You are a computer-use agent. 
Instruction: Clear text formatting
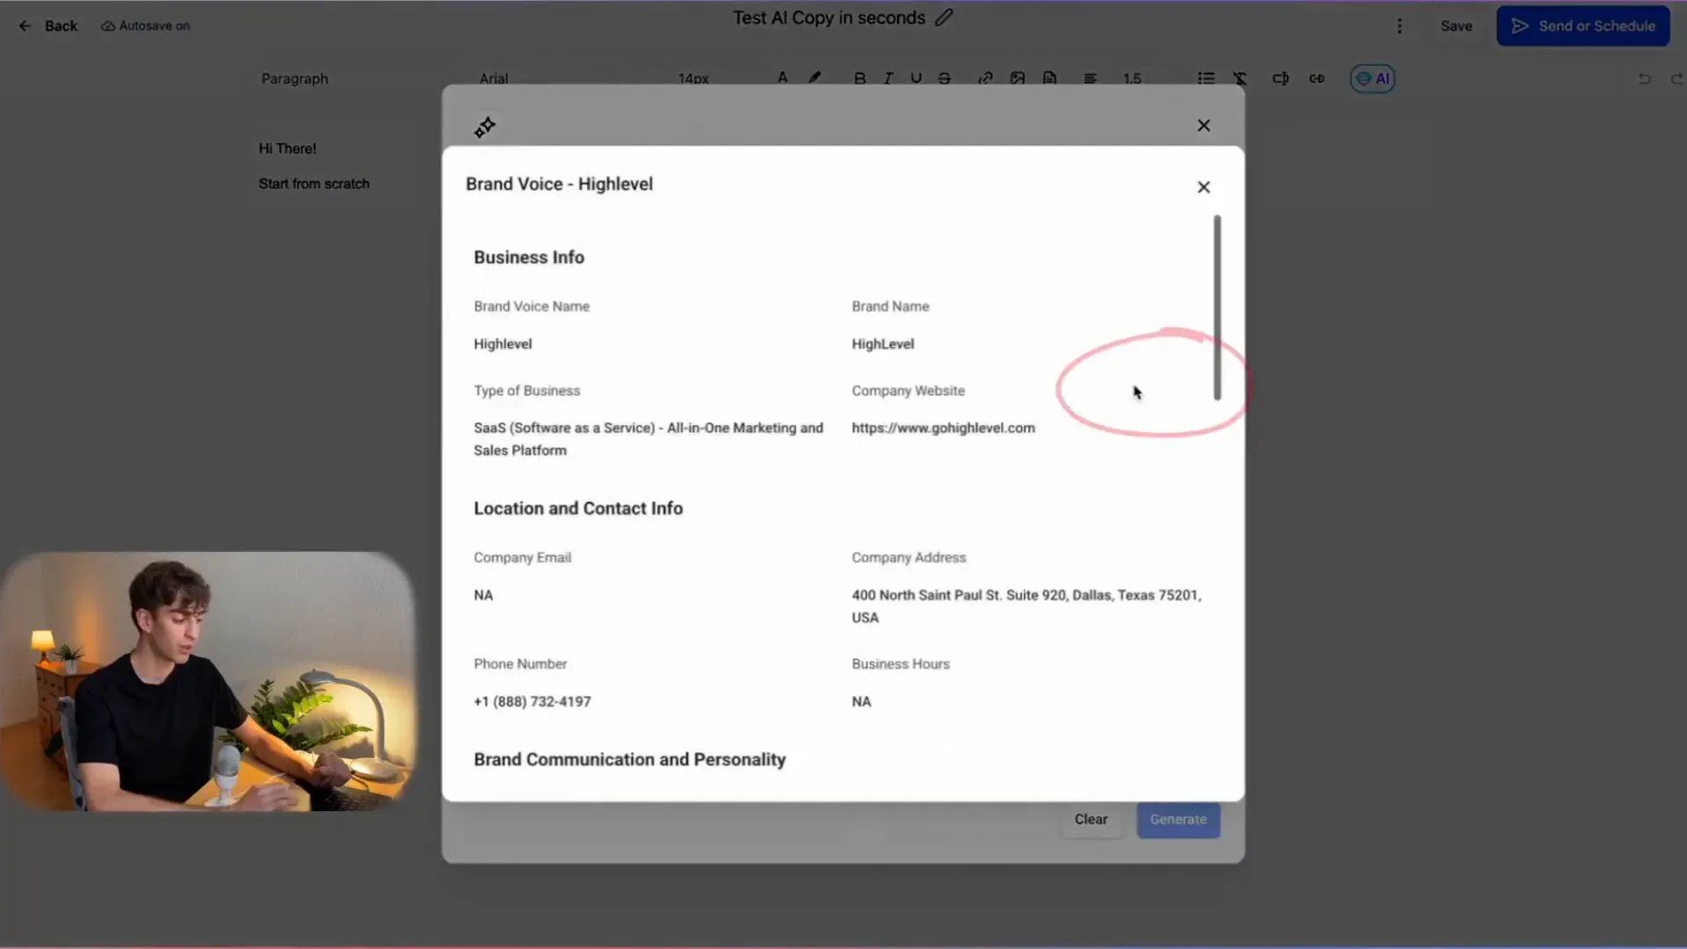(1240, 78)
